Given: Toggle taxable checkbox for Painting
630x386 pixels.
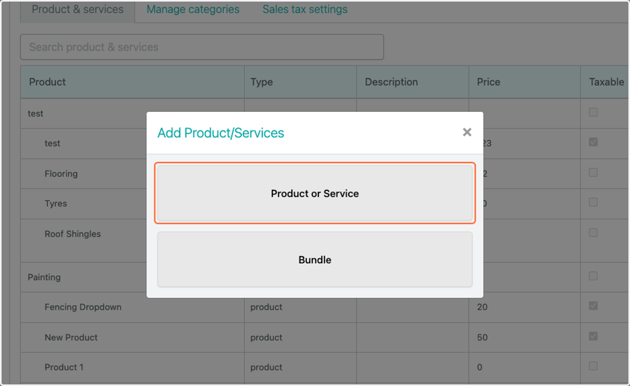Looking at the screenshot, I should coord(593,276).
